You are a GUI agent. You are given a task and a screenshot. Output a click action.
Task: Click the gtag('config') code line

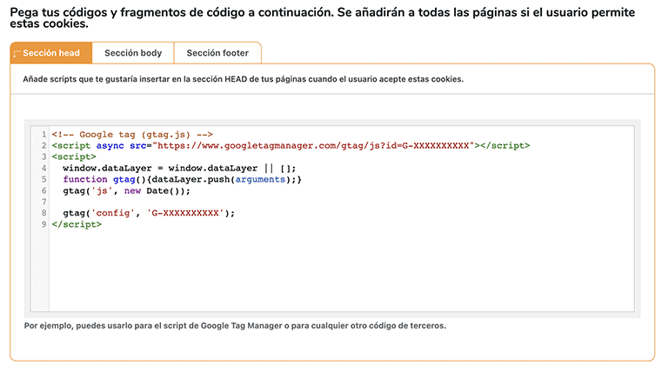(149, 213)
